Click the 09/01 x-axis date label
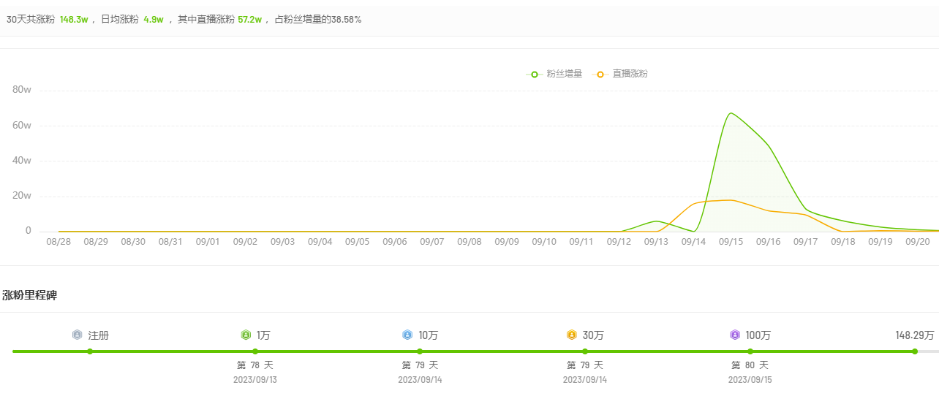 [x=208, y=241]
